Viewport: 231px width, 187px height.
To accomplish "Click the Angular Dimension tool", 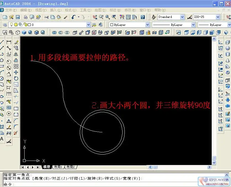I will point(9,74).
